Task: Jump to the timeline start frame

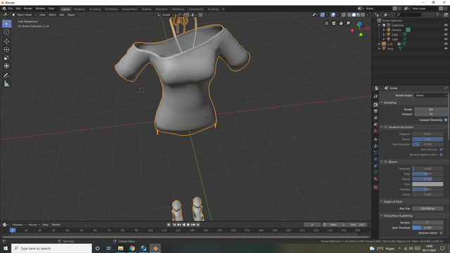Action: point(174,225)
